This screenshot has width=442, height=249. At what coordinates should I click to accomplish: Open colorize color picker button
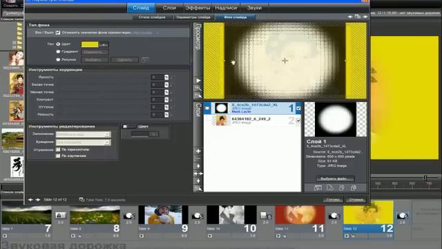tap(153, 134)
